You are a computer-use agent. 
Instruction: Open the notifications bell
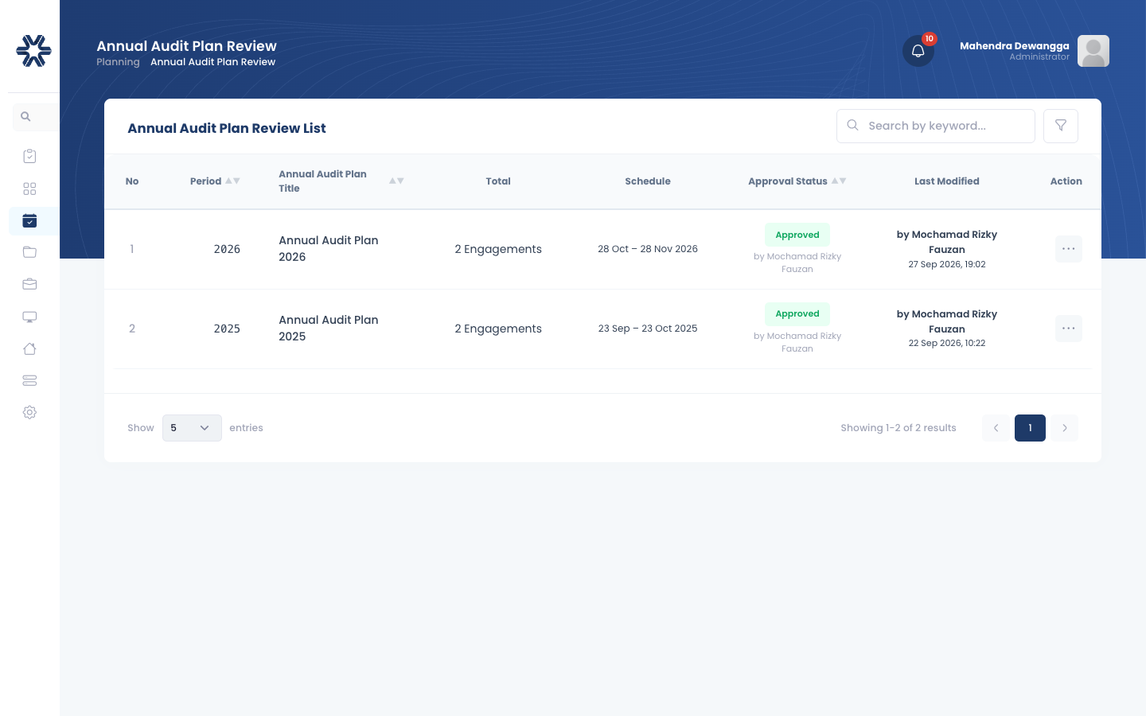click(918, 51)
